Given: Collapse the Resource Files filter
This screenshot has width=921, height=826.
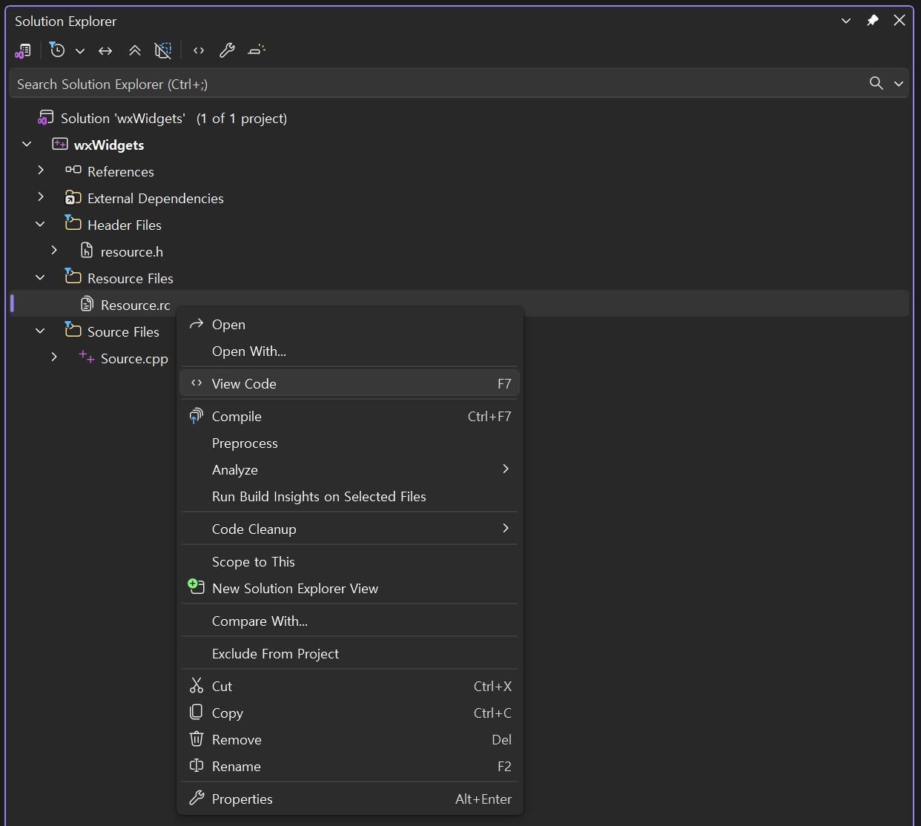Looking at the screenshot, I should (x=40, y=277).
